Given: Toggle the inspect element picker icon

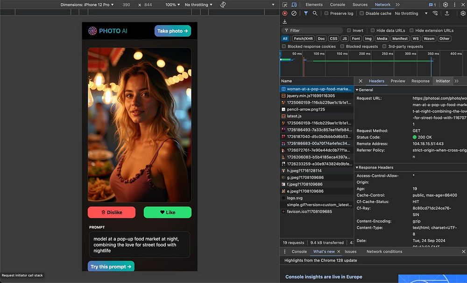Looking at the screenshot, I should [x=285, y=5].
